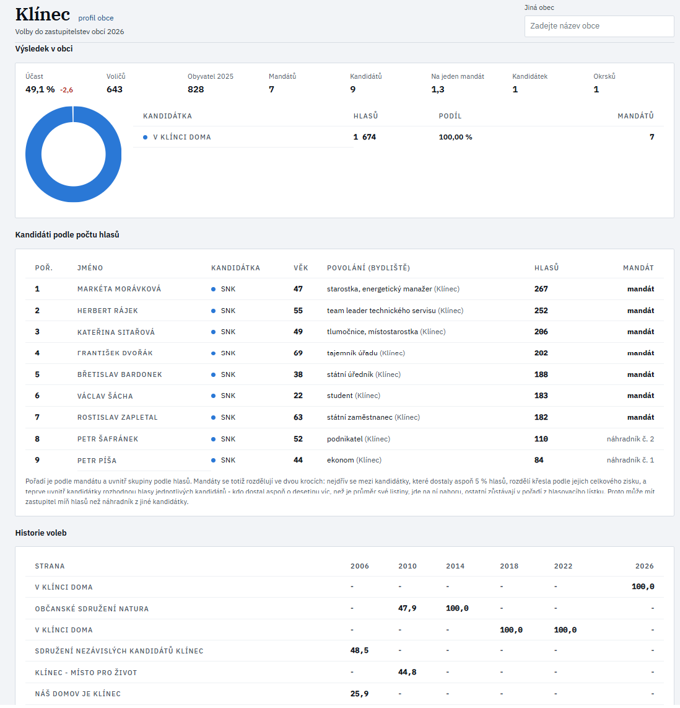The height and width of the screenshot is (708, 680).
Task: Click the blue SNK dot for Václav Šácha
Action: (213, 396)
